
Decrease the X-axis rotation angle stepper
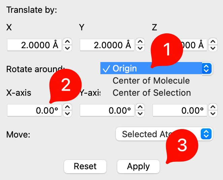coord(67,113)
